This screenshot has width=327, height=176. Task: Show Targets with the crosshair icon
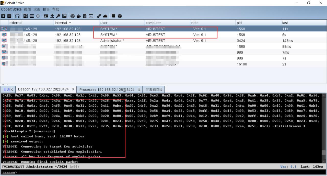coord(38,16)
